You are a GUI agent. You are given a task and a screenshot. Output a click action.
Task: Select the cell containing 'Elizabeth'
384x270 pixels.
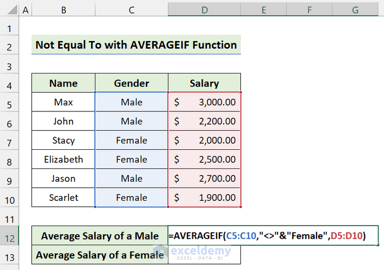pyautogui.click(x=64, y=160)
